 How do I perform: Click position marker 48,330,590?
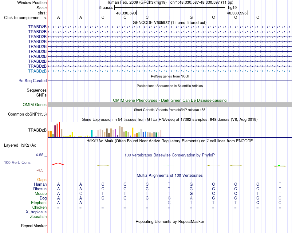click(x=126, y=13)
